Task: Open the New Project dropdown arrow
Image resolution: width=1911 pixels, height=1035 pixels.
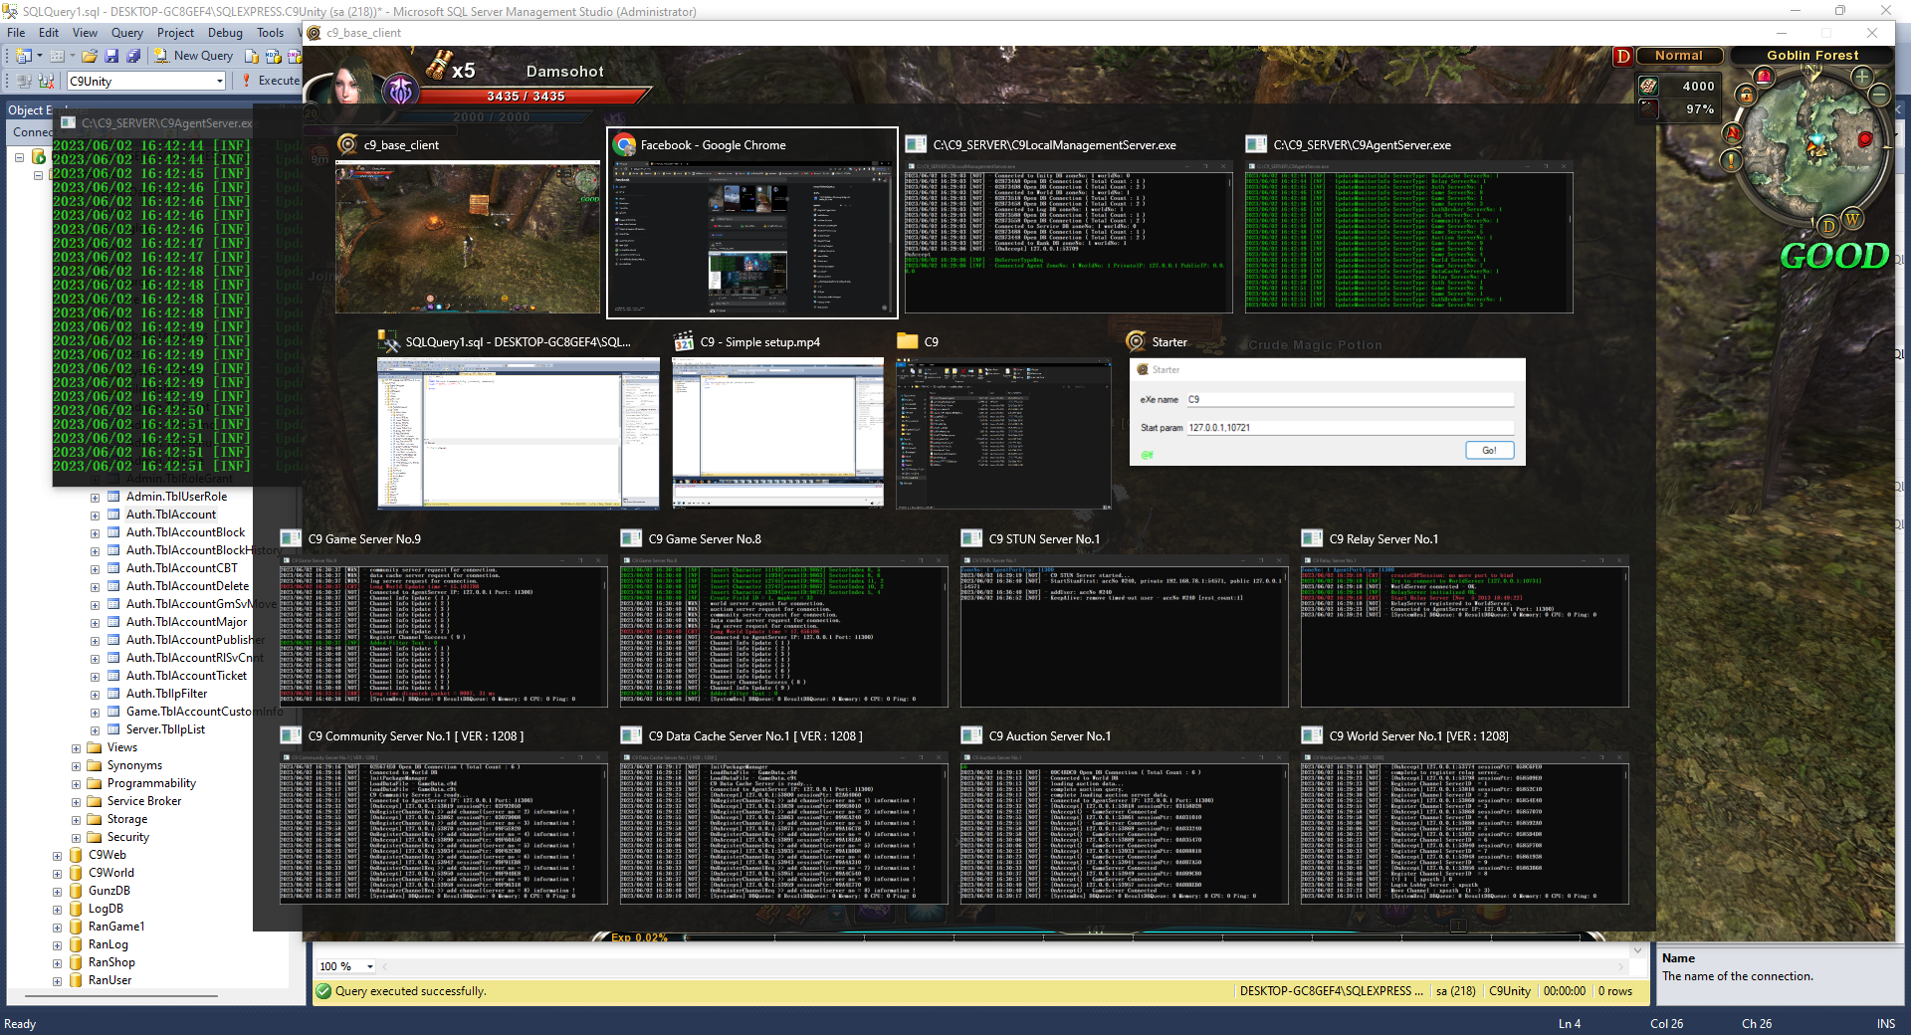Action: coord(40,56)
